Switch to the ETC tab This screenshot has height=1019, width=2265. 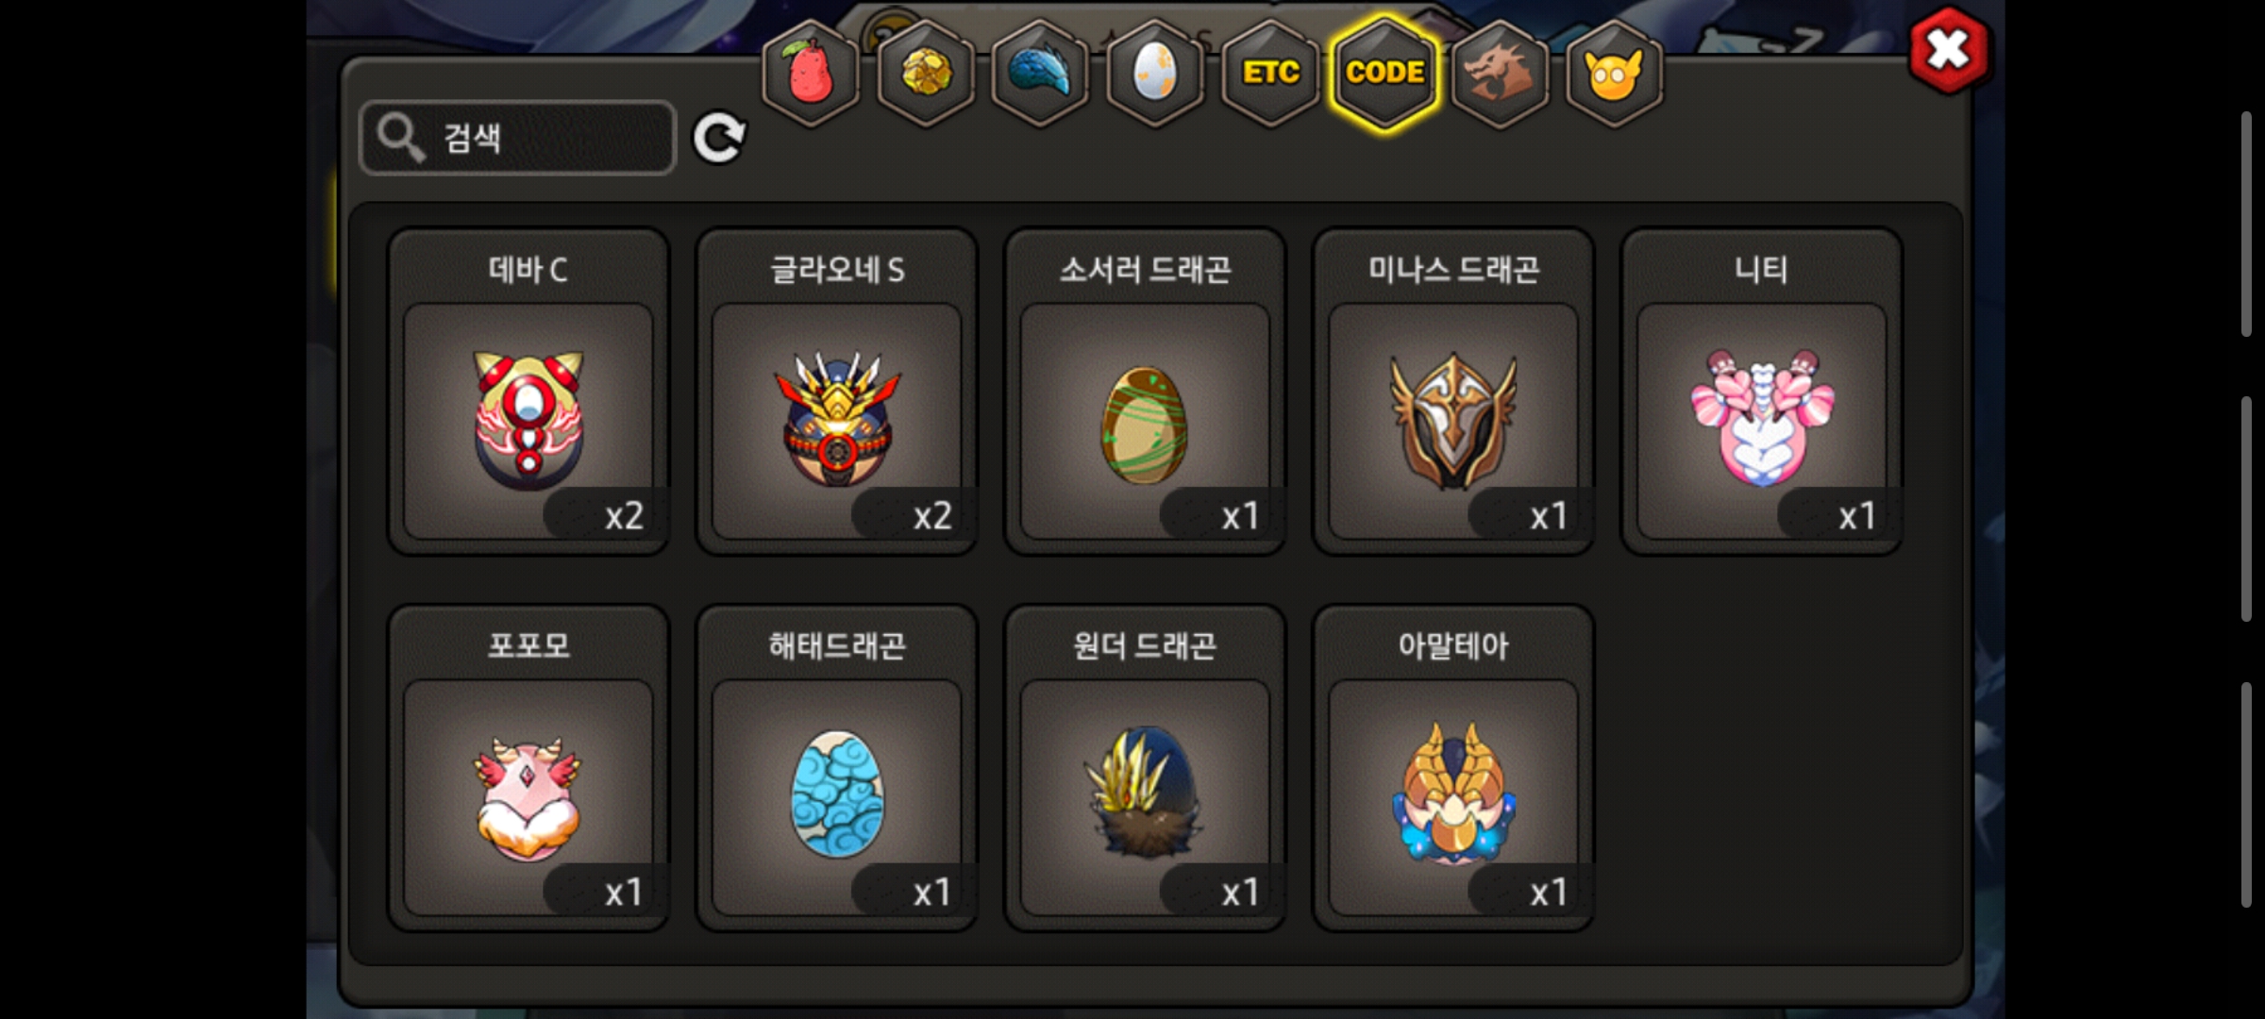click(x=1270, y=73)
